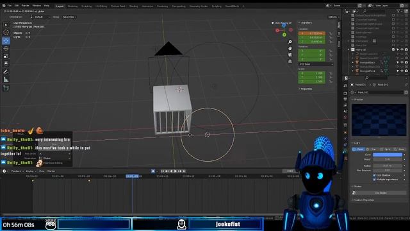Toggle Multiple Importance checkbox
This screenshot has height=231, width=410.
(374, 180)
